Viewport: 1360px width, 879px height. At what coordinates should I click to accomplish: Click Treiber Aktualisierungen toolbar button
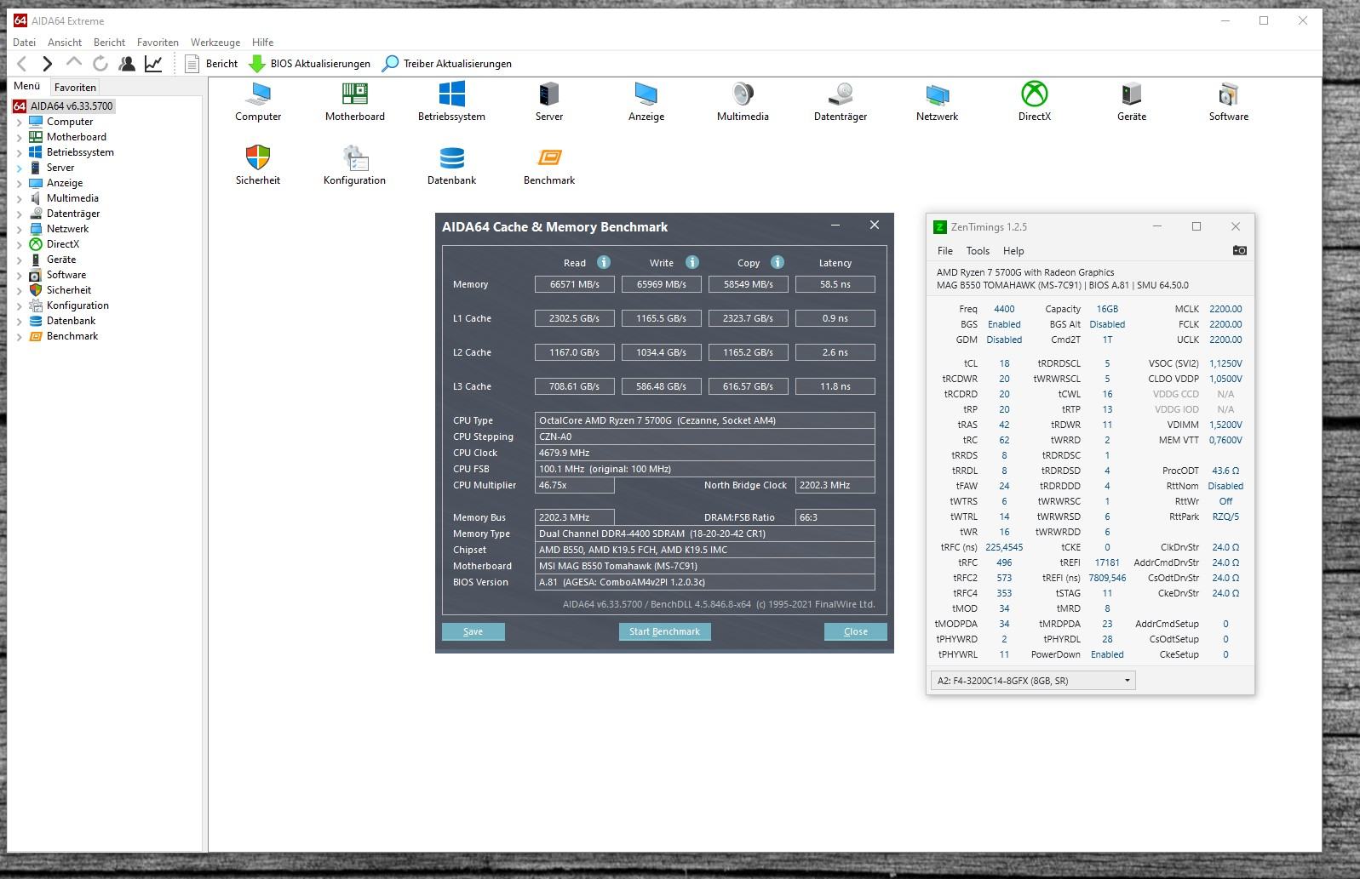447,64
